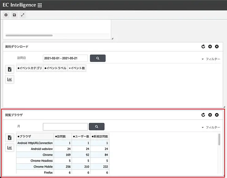Toggle fullscreen expand icon
Viewport: 227px width, 178px height.
pos(22,15)
